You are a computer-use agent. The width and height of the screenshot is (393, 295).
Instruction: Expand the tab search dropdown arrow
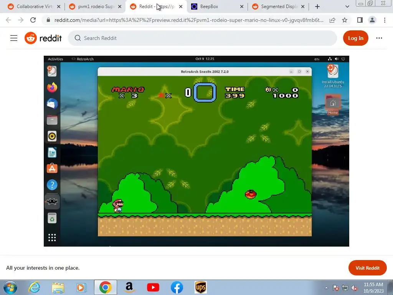coord(347,7)
